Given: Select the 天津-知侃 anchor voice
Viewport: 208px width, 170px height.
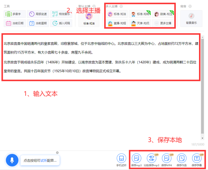Looking at the screenshot, I should coord(140,24).
